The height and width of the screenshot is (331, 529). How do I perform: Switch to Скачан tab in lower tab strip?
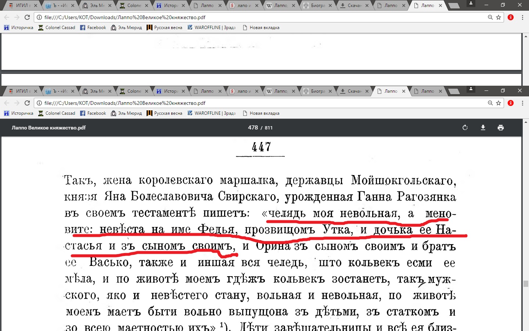[353, 91]
